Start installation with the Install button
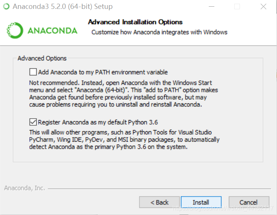 [201, 202]
